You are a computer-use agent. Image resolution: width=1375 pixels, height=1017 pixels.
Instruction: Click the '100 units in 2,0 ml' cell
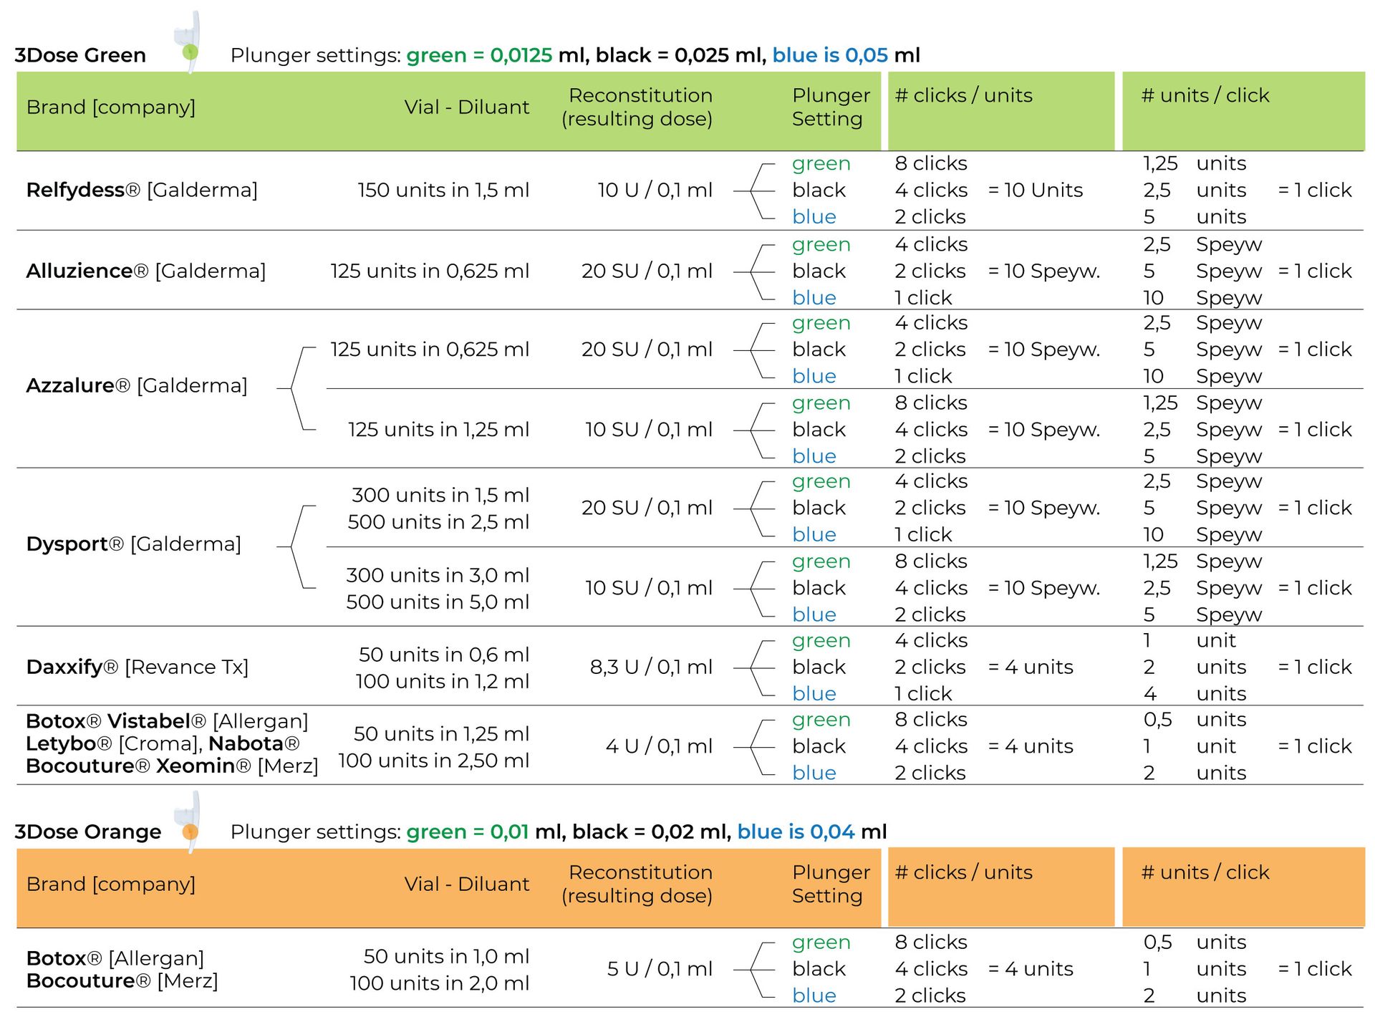pos(439,983)
